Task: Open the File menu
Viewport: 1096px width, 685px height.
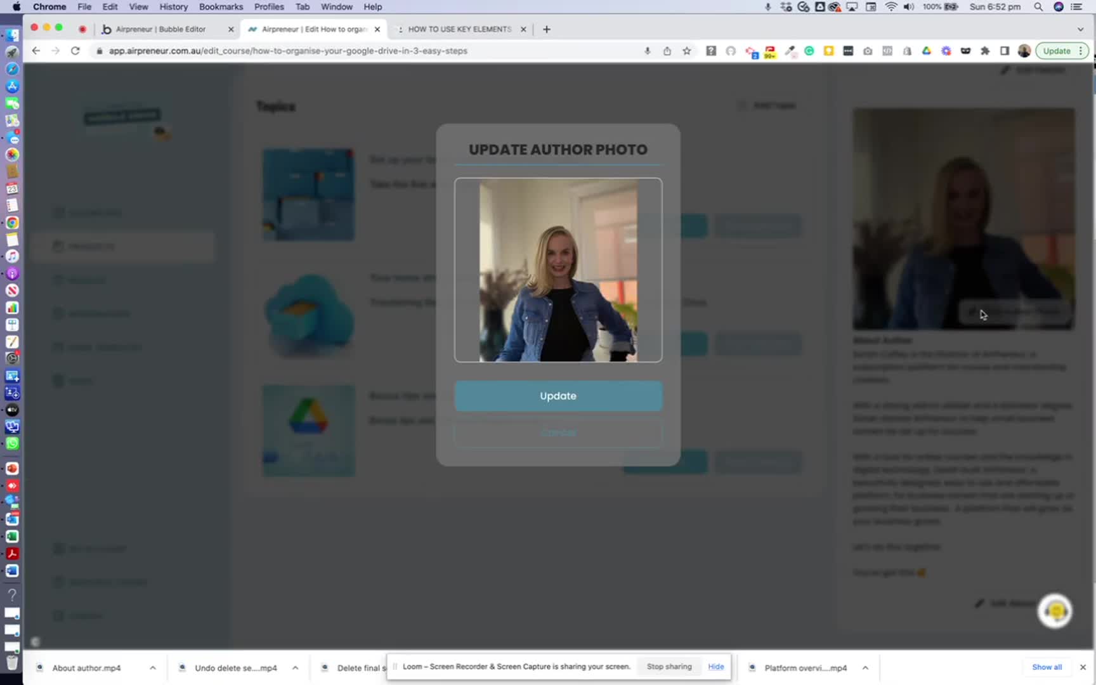Action: click(x=84, y=6)
